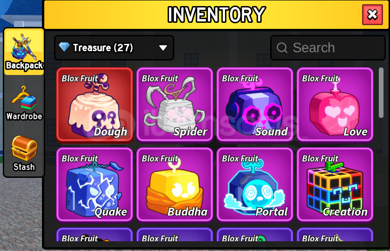The width and height of the screenshot is (390, 251).
Task: Open the Stash chest tab
Action: click(24, 154)
